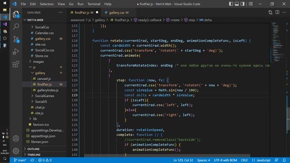The height and width of the screenshot is (163, 290).
Task: Click CRLF end of line selector
Action: [244, 160]
